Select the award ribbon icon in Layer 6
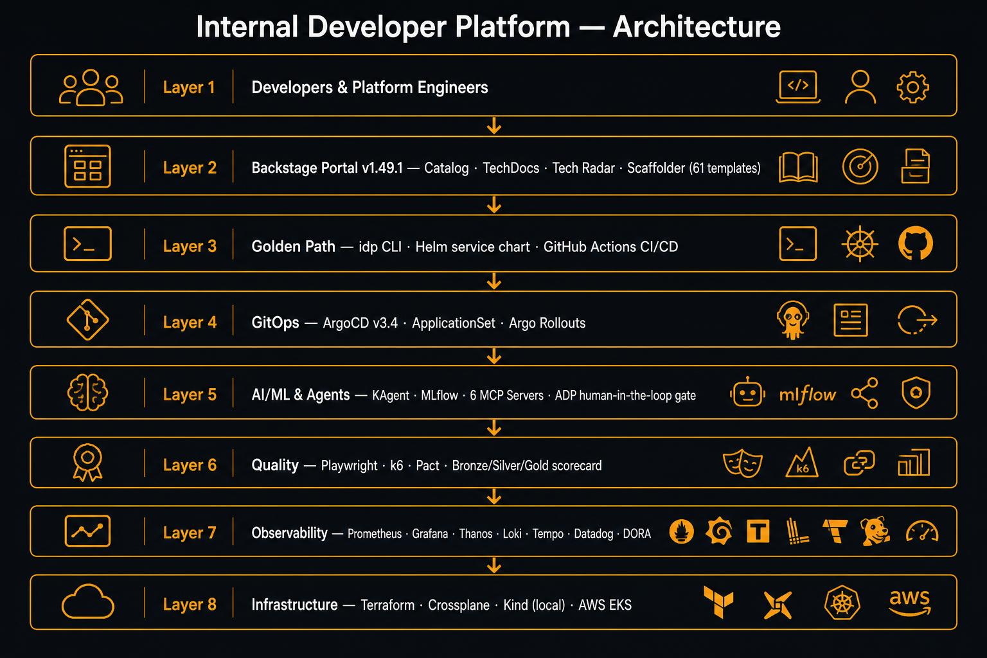987x658 pixels. coord(87,463)
